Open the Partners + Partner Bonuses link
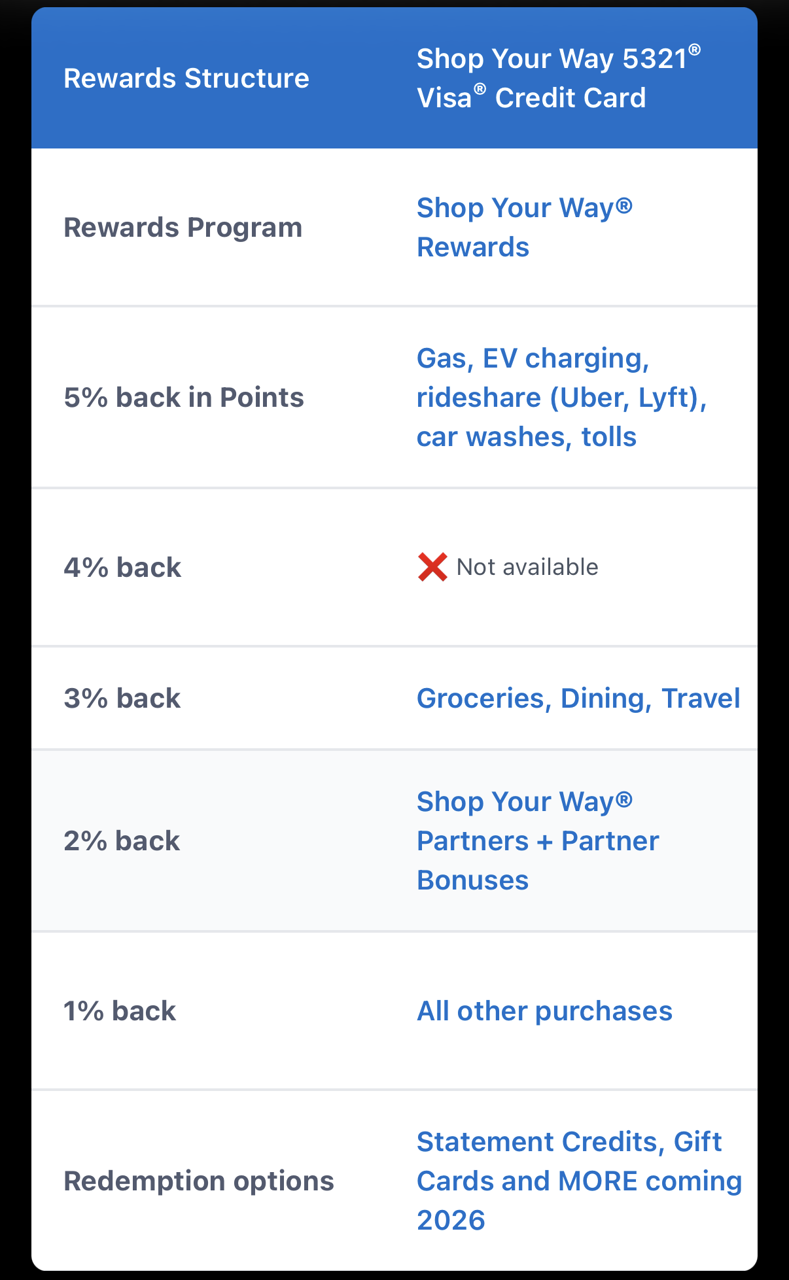789x1280 pixels. coord(537,841)
